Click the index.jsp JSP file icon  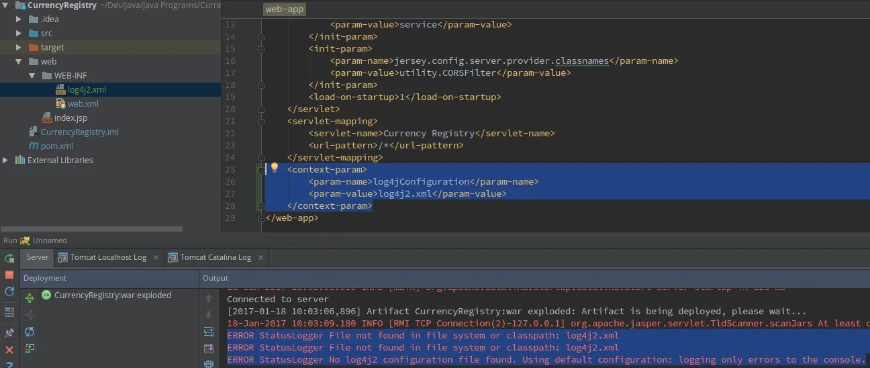47,118
